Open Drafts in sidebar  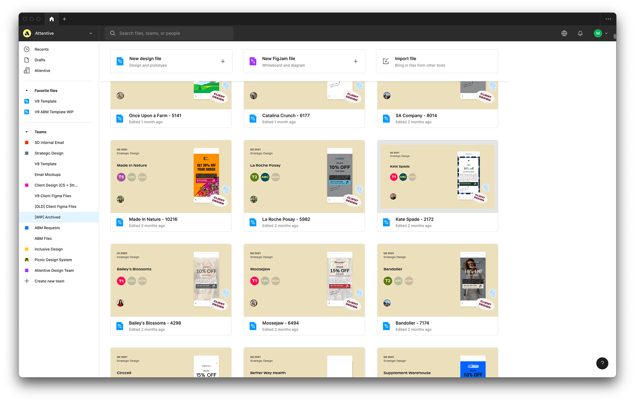40,60
